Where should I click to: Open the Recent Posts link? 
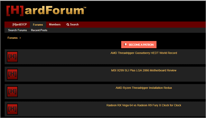[39, 30]
